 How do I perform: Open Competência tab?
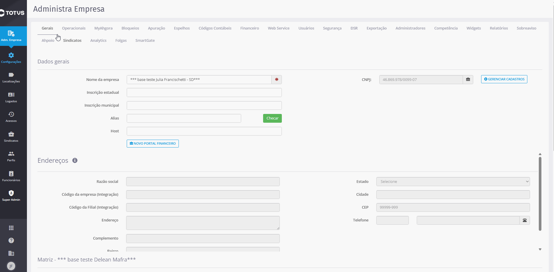point(446,28)
